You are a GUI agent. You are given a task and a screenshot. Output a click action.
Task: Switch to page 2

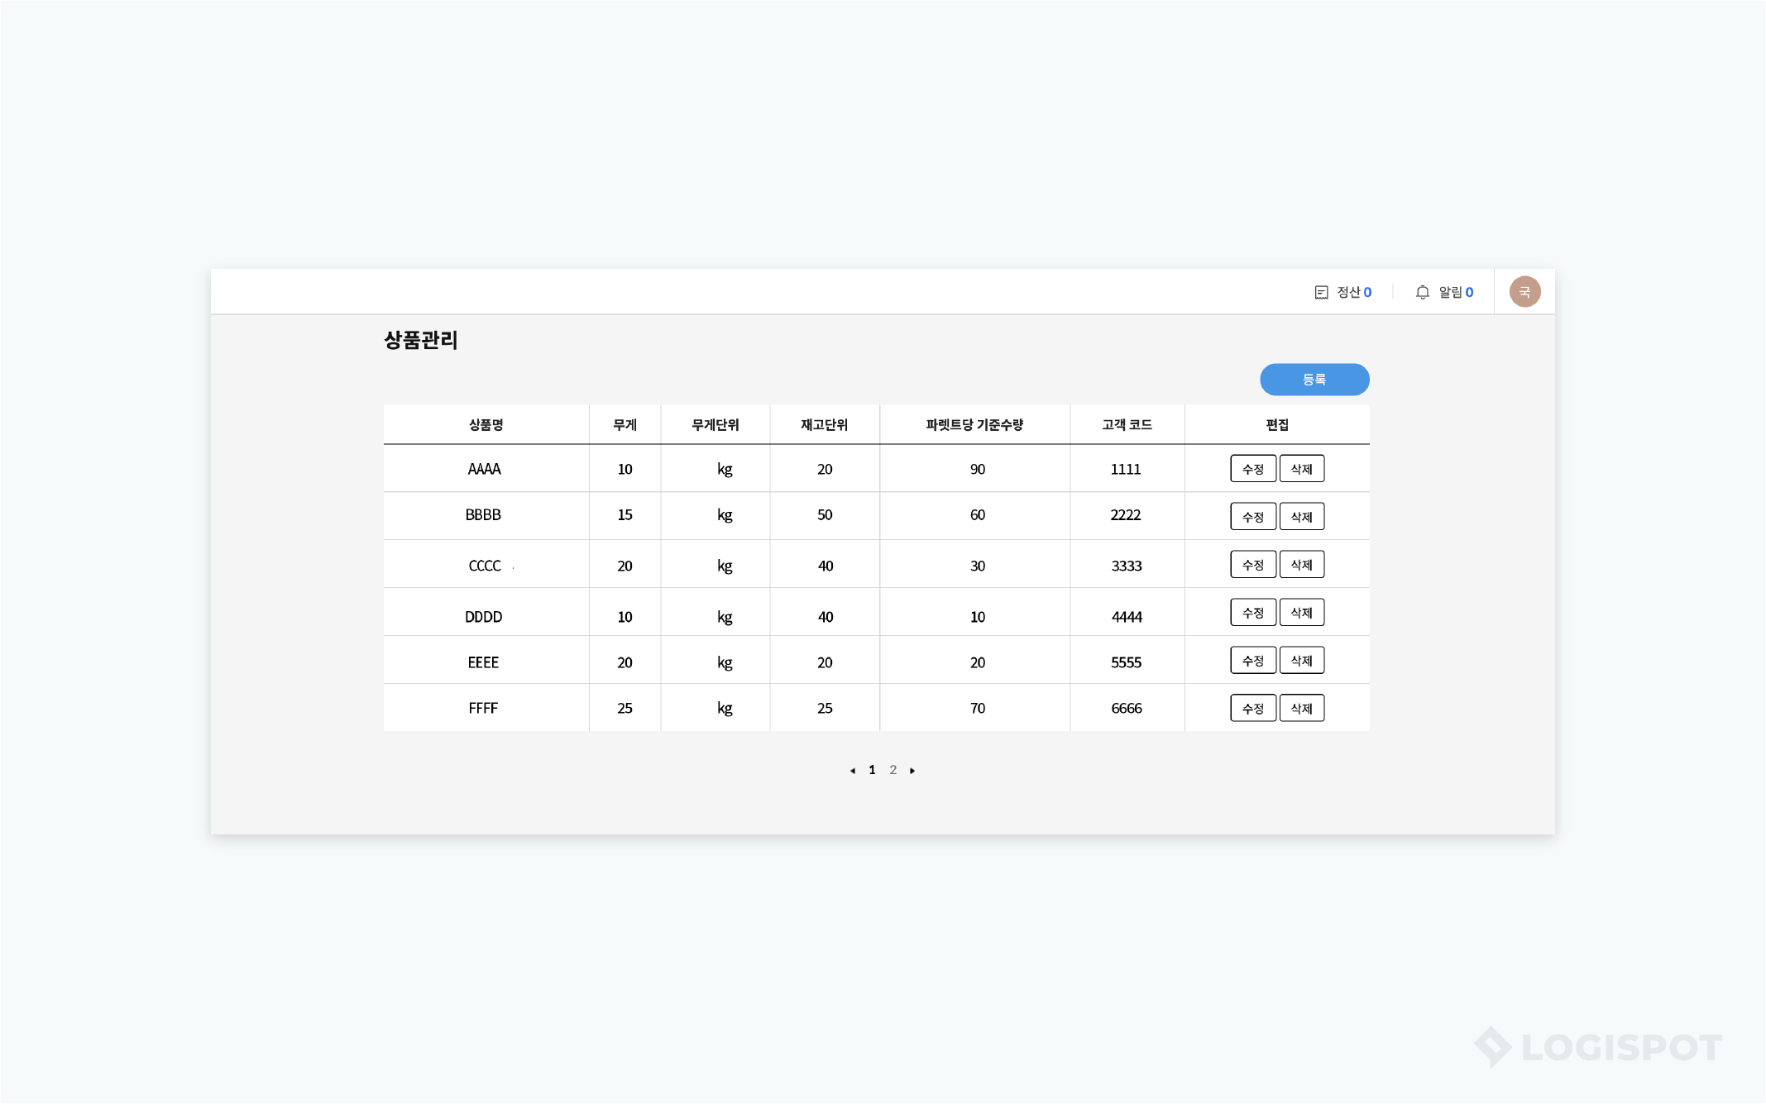click(x=893, y=770)
